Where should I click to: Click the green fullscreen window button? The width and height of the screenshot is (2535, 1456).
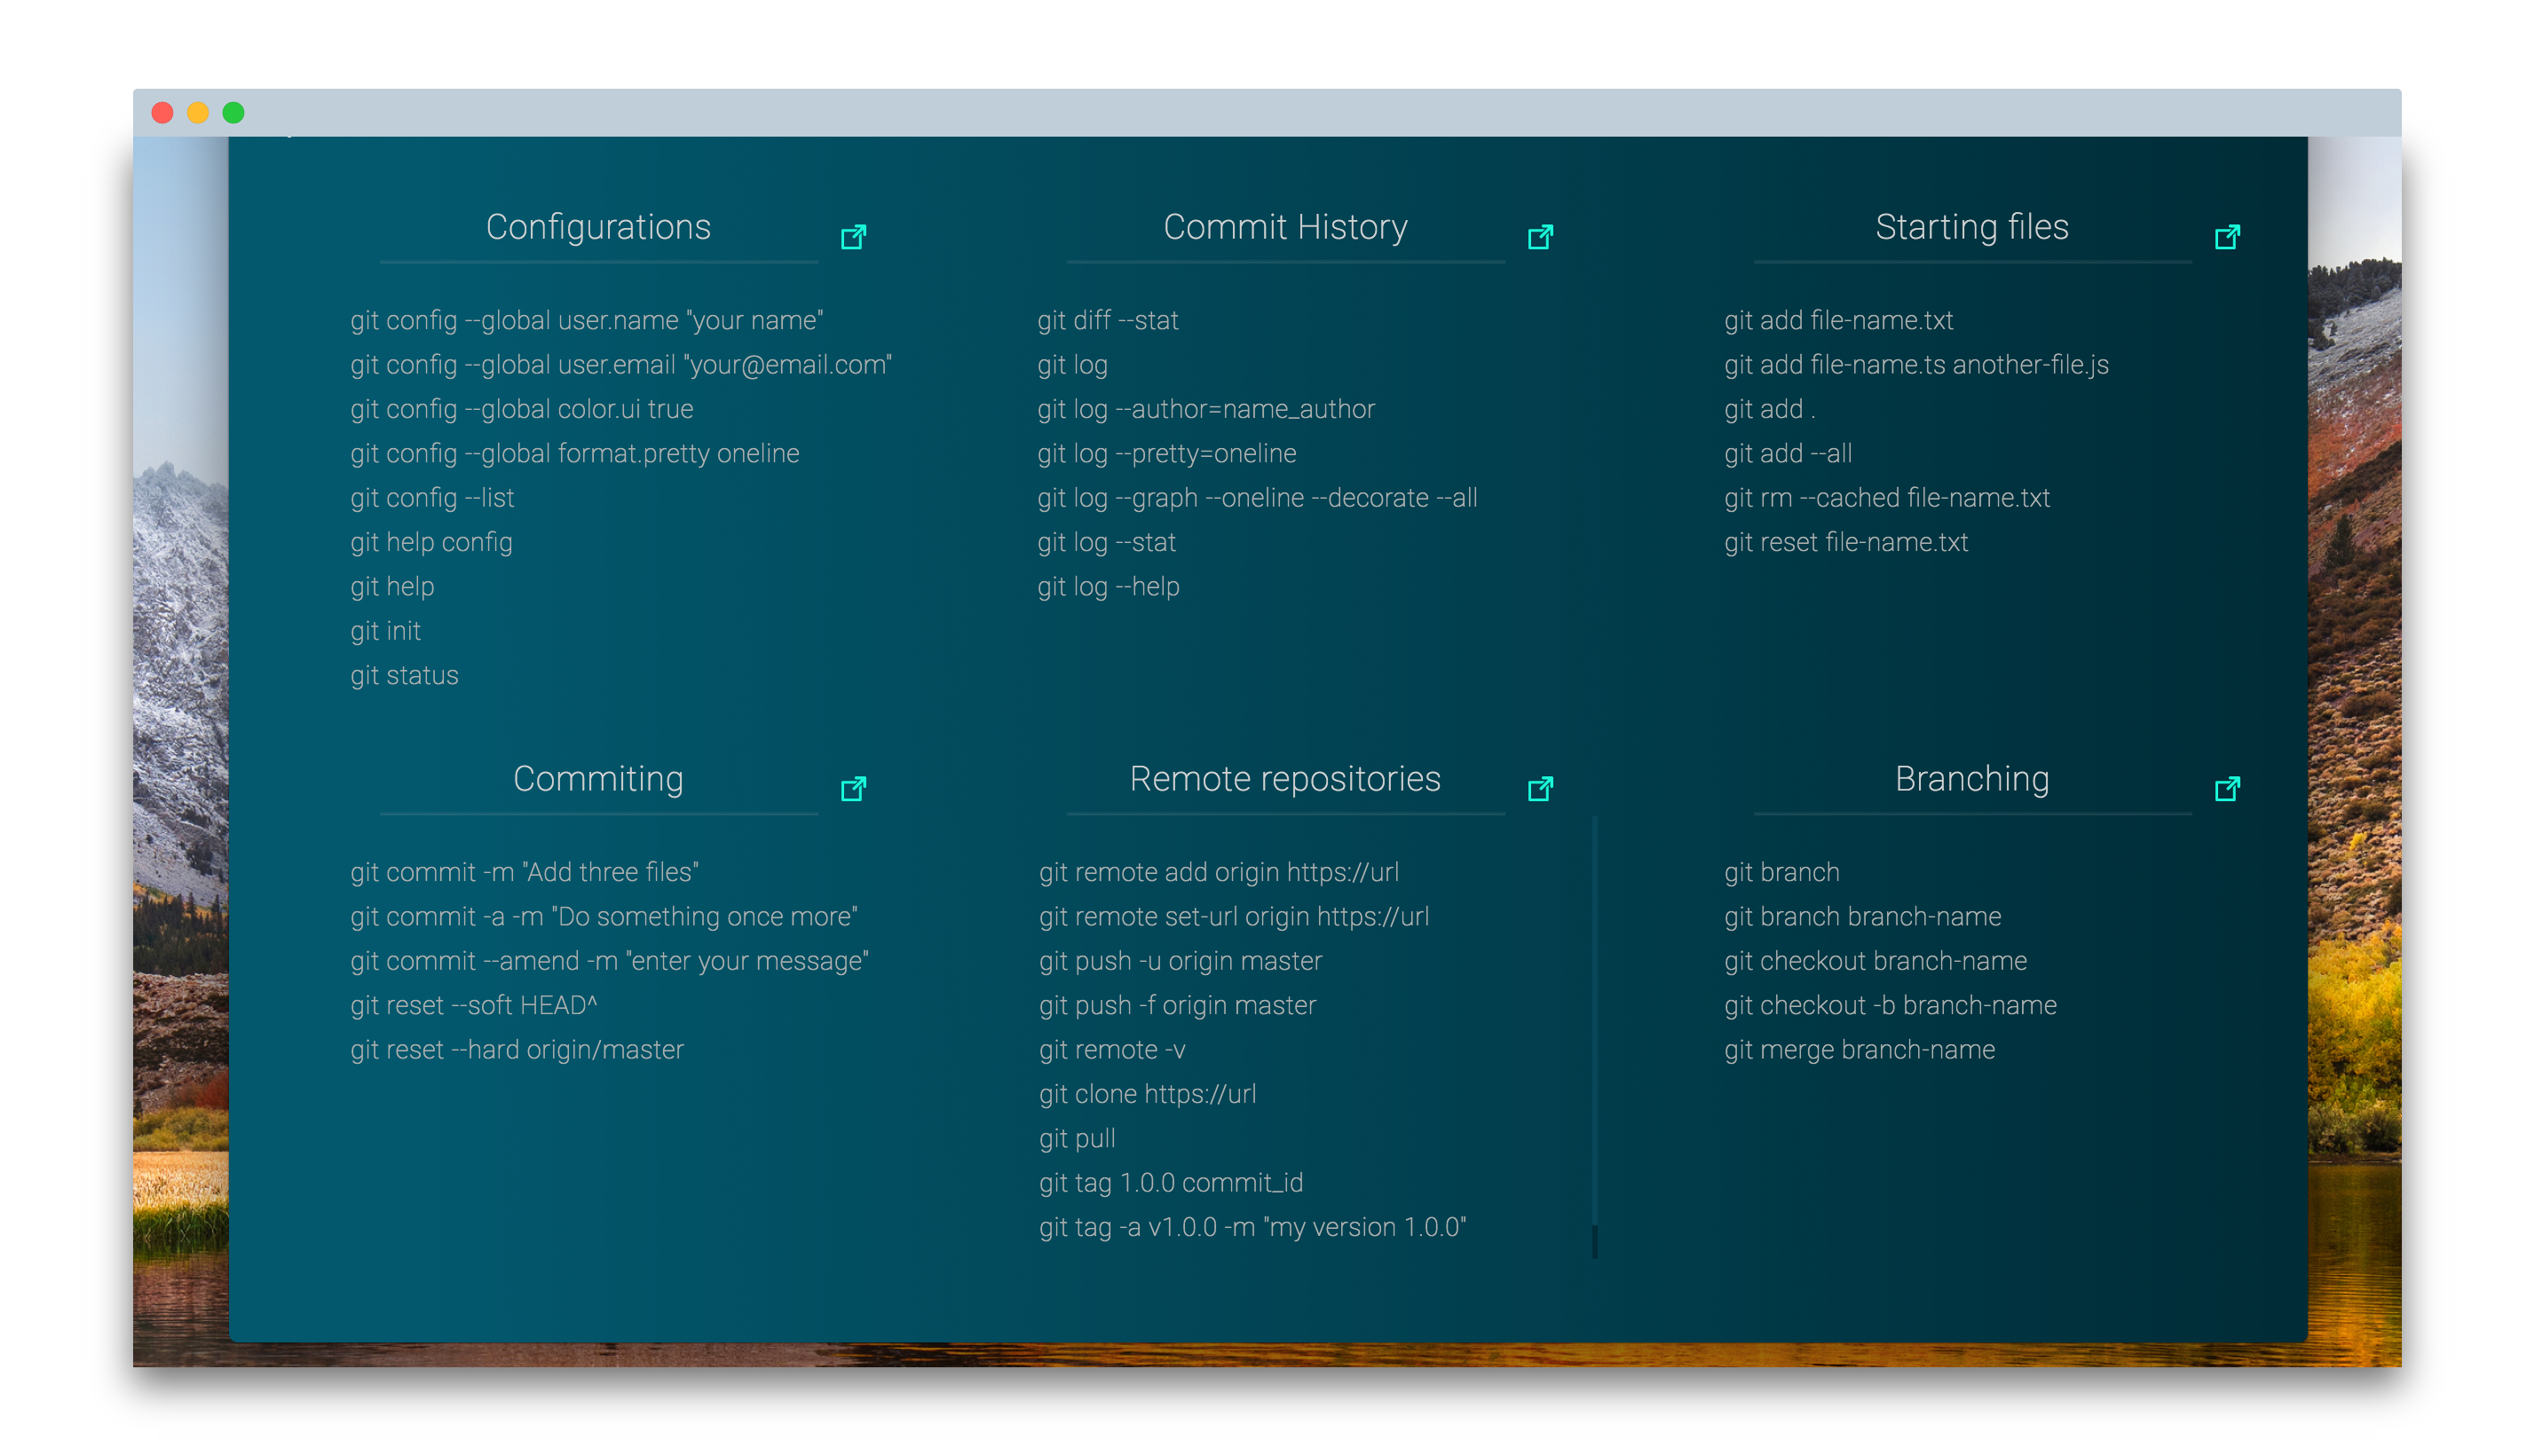point(233,113)
